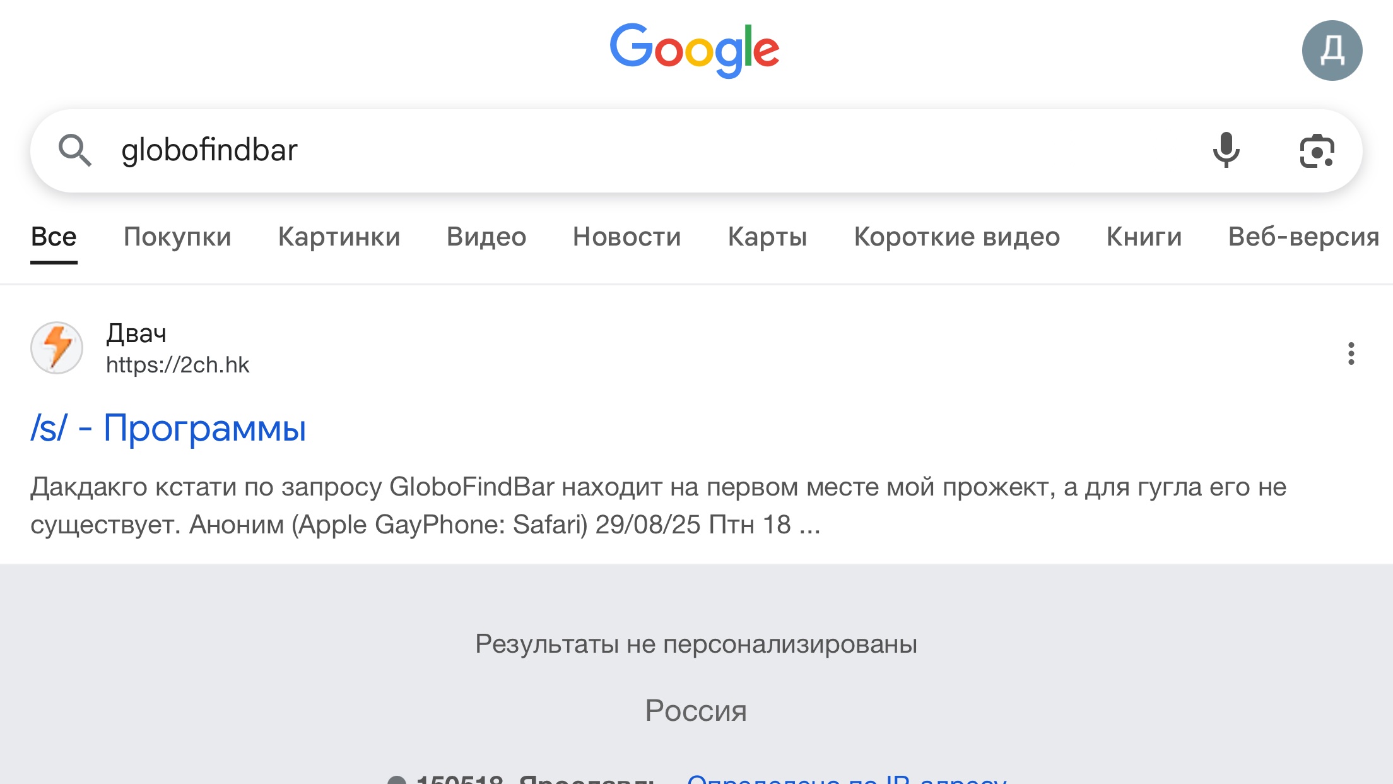Open the /s/ - Программы result link
This screenshot has width=1393, height=784.
tap(168, 428)
